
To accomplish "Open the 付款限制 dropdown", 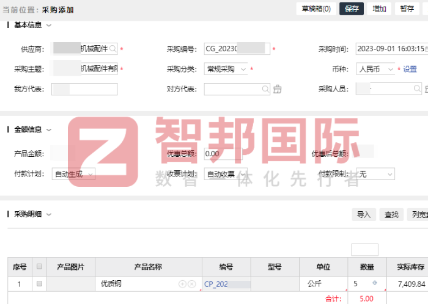I will pyautogui.click(x=375, y=174).
